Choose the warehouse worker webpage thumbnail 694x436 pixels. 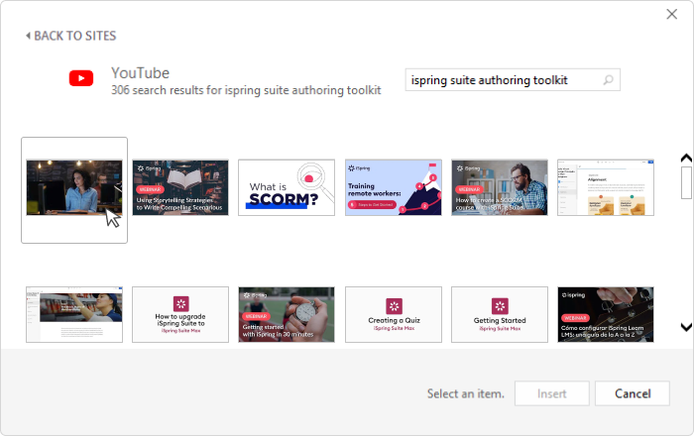74,314
